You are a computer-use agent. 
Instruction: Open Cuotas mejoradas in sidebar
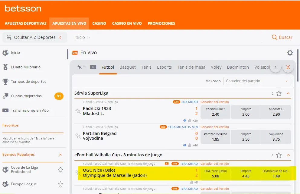[x=26, y=96]
